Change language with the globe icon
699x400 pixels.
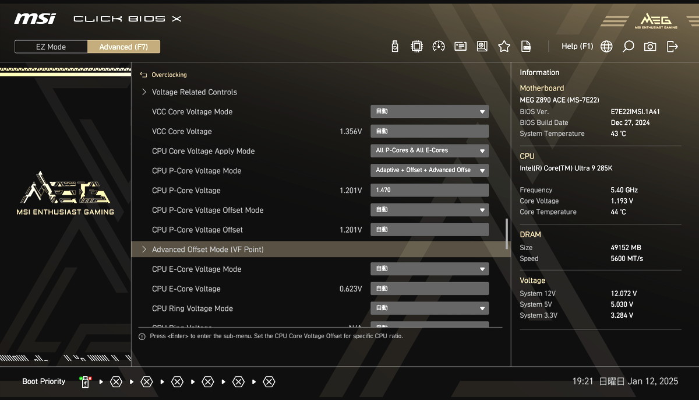(606, 47)
